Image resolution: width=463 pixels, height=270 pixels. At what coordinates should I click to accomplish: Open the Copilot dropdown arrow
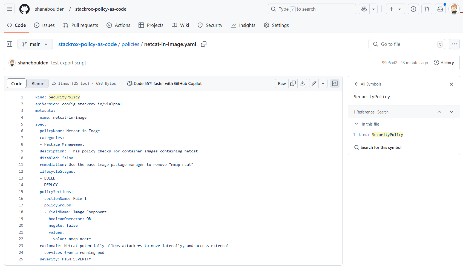pyautogui.click(x=373, y=9)
